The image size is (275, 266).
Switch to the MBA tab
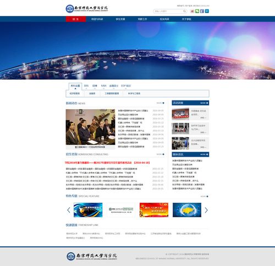tap(104, 86)
